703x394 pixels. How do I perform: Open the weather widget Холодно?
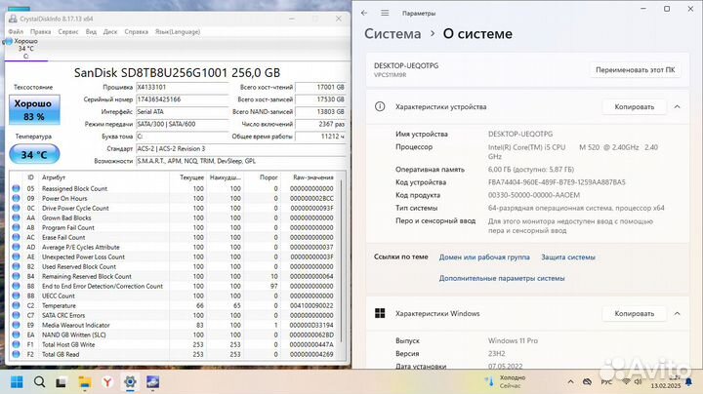point(506,381)
